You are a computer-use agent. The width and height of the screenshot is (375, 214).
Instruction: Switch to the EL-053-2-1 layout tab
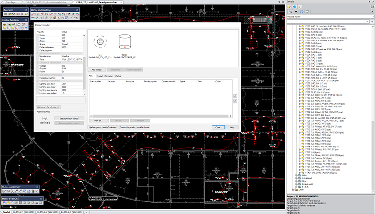tap(23, 212)
